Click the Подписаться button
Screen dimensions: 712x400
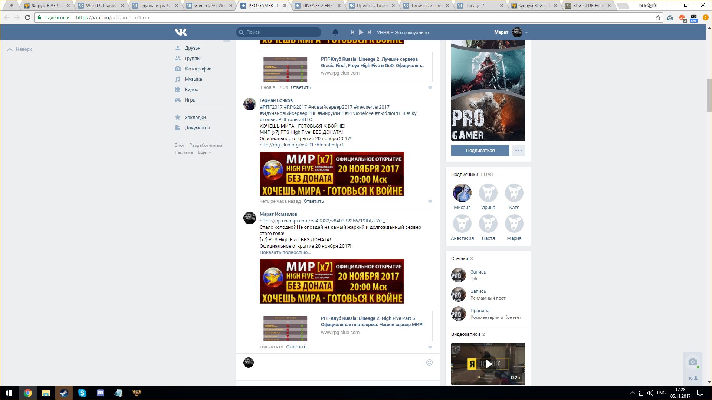[x=480, y=151]
